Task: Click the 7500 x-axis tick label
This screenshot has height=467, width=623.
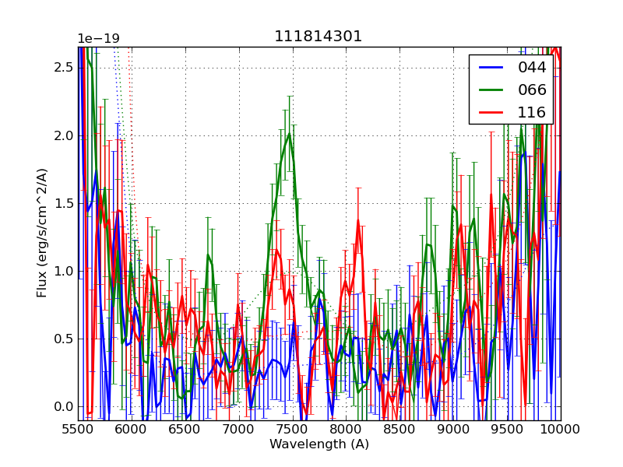Action: (x=293, y=429)
